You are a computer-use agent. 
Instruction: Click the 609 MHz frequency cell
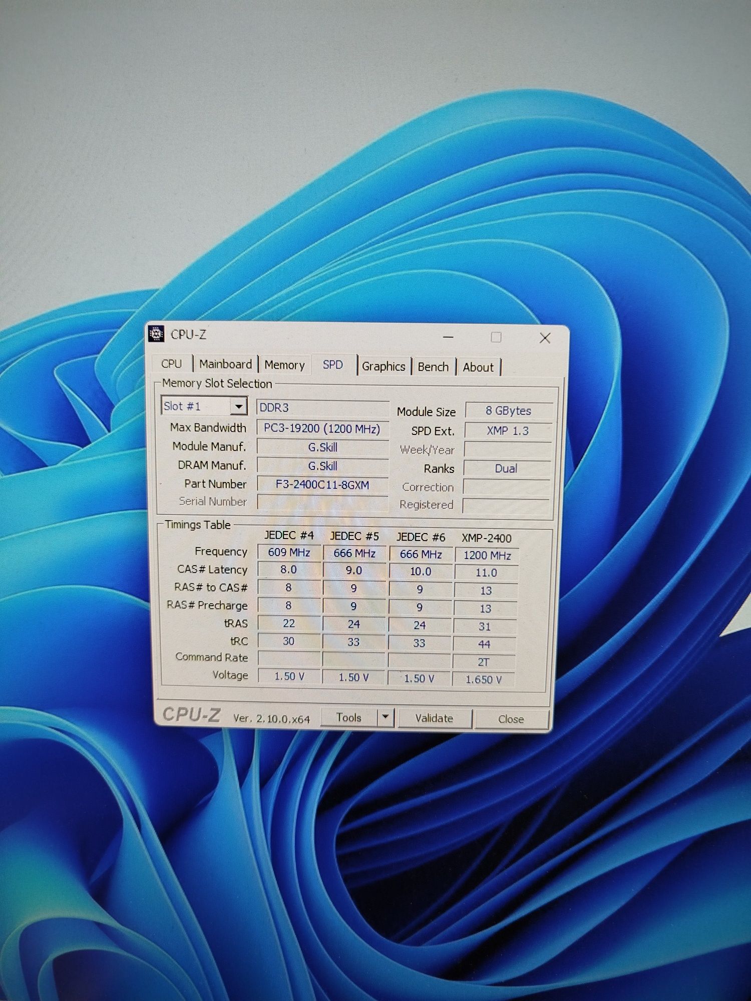(289, 553)
